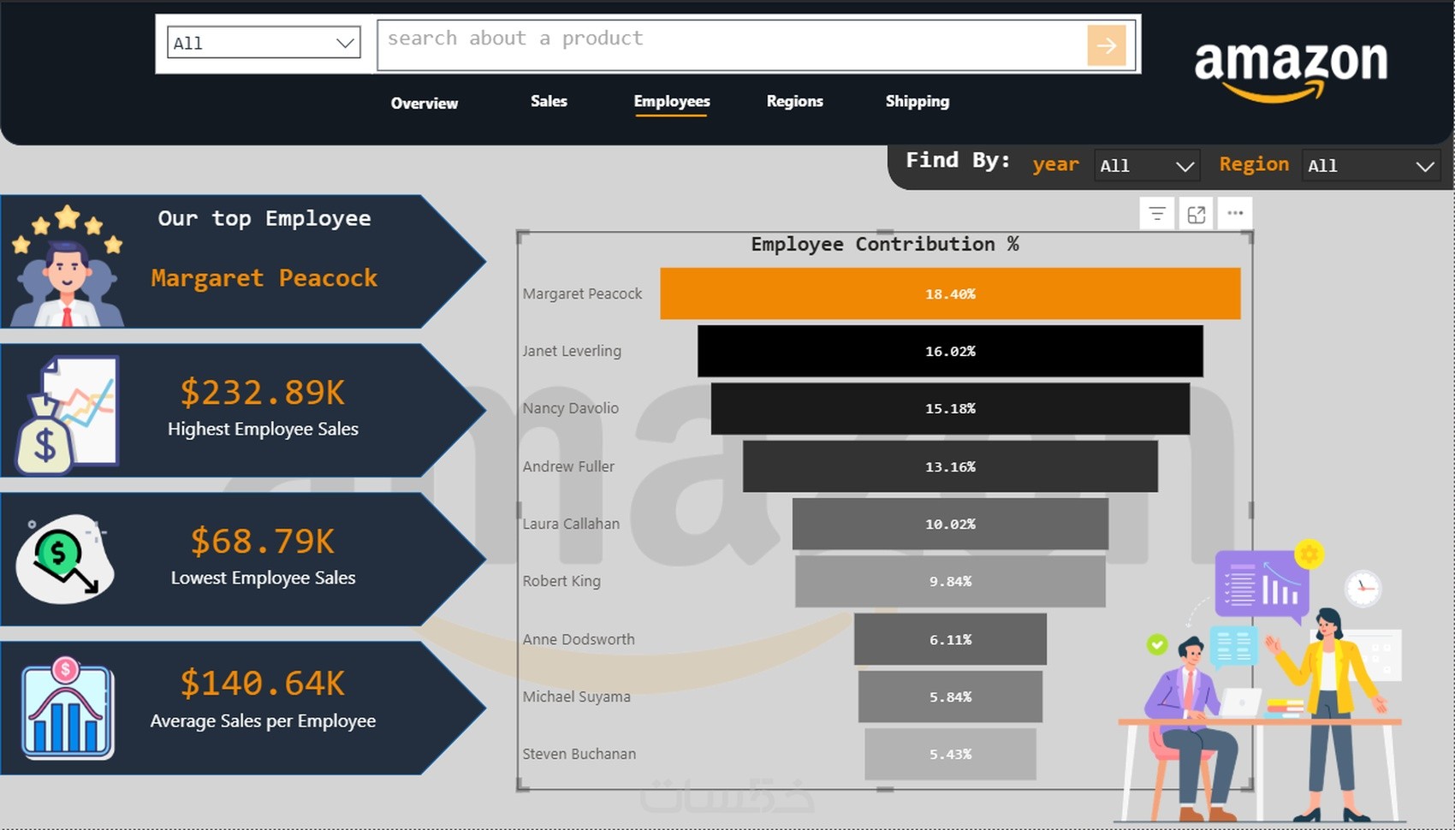Click the top employee avatar with stars
The image size is (1455, 830).
[67, 265]
